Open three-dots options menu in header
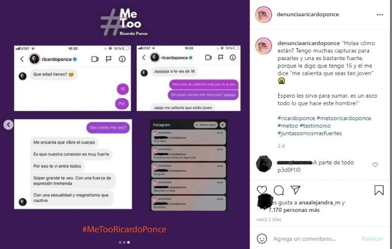This screenshot has width=392, height=249. click(380, 14)
